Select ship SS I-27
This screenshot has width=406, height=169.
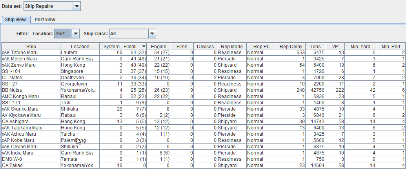tap(9, 84)
